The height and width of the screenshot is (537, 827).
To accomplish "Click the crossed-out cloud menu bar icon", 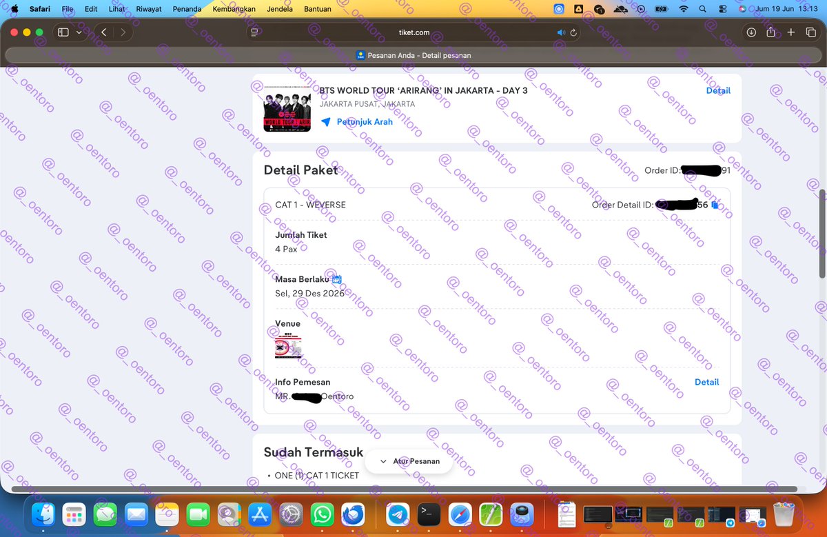I will [620, 9].
